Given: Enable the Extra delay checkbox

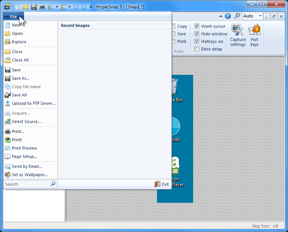Looking at the screenshot, I should pos(197,49).
